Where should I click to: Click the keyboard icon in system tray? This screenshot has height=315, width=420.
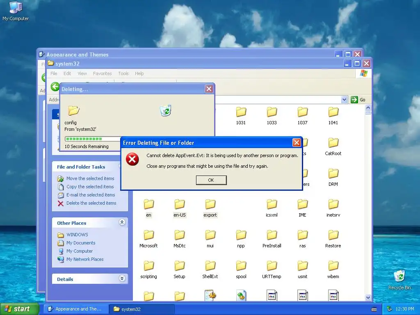(374, 309)
